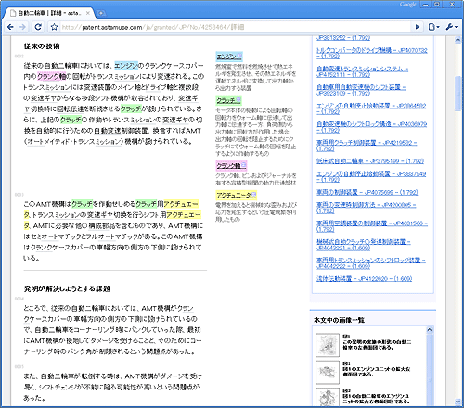Click the small icon next to エンジン glossary term
The image size is (464, 408).
pyautogui.click(x=239, y=56)
